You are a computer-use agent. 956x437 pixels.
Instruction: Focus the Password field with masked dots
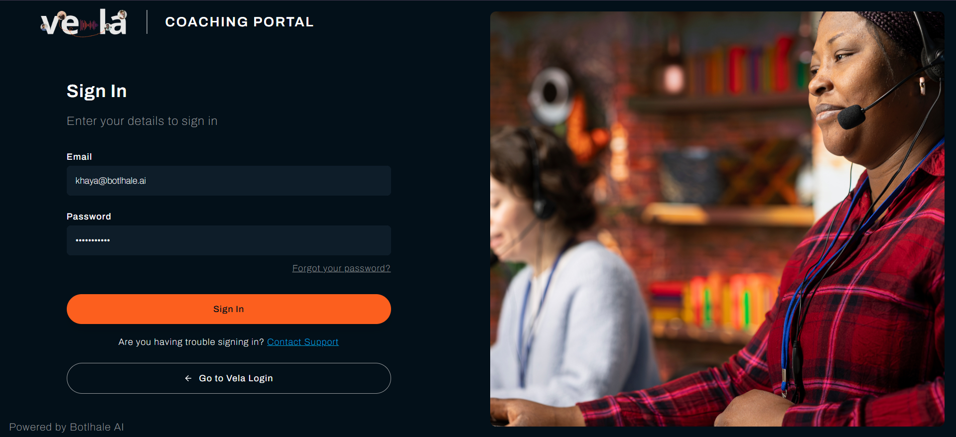coord(229,240)
